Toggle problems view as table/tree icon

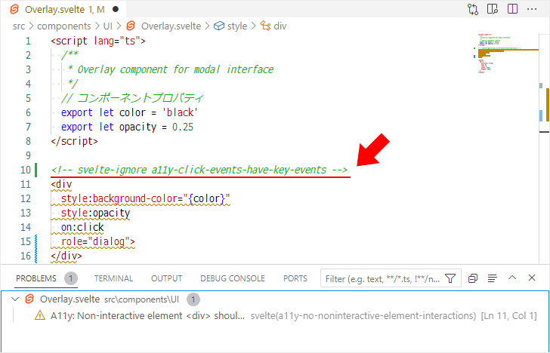[x=493, y=278]
